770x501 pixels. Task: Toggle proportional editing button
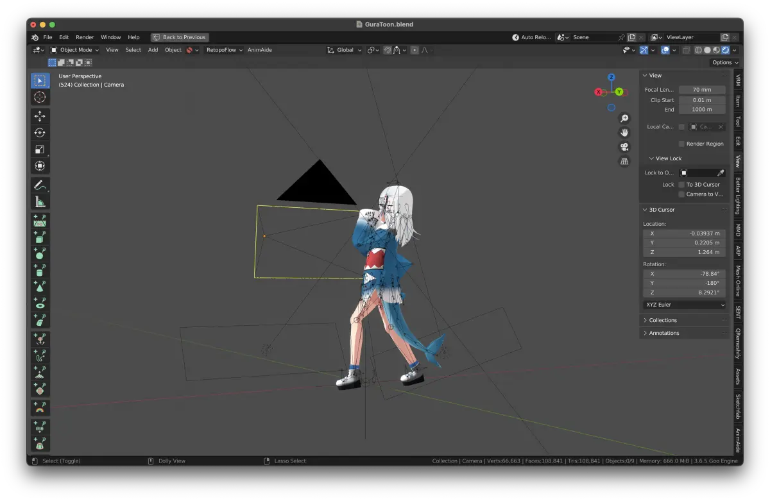[x=415, y=50]
